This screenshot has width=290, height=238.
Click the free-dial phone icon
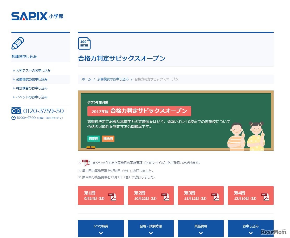click(16, 111)
